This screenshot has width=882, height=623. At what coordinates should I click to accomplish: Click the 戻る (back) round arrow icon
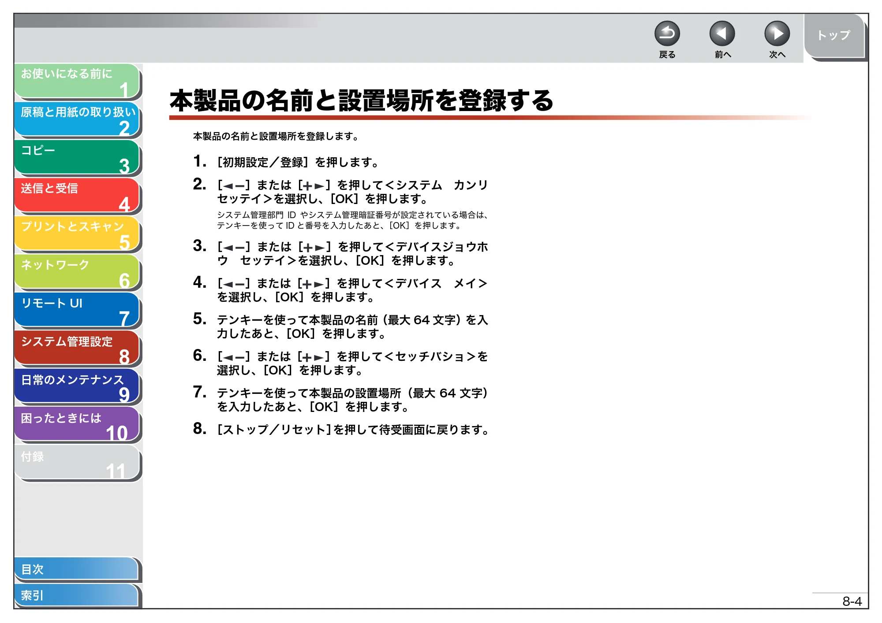667,33
